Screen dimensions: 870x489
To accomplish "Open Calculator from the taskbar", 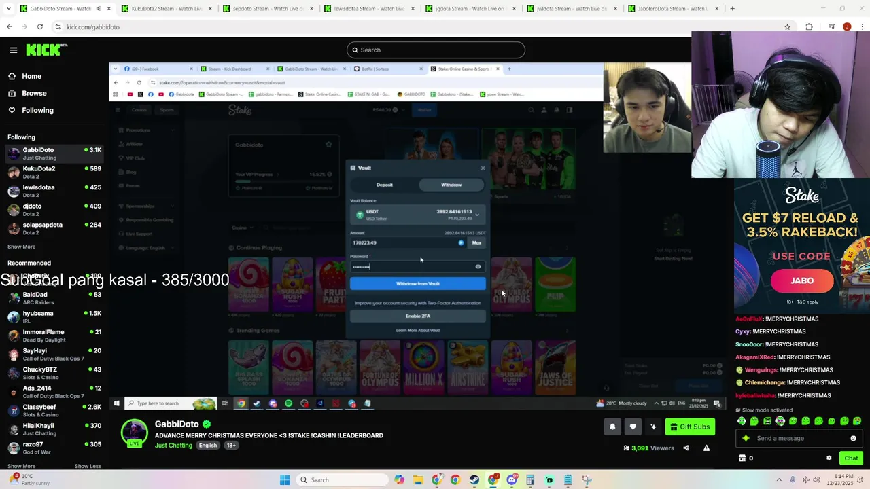I will [x=530, y=480].
